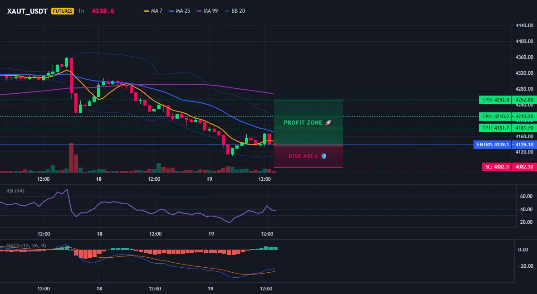Click the 4252.80 price axis tag
The image size is (537, 294).
pyautogui.click(x=524, y=100)
